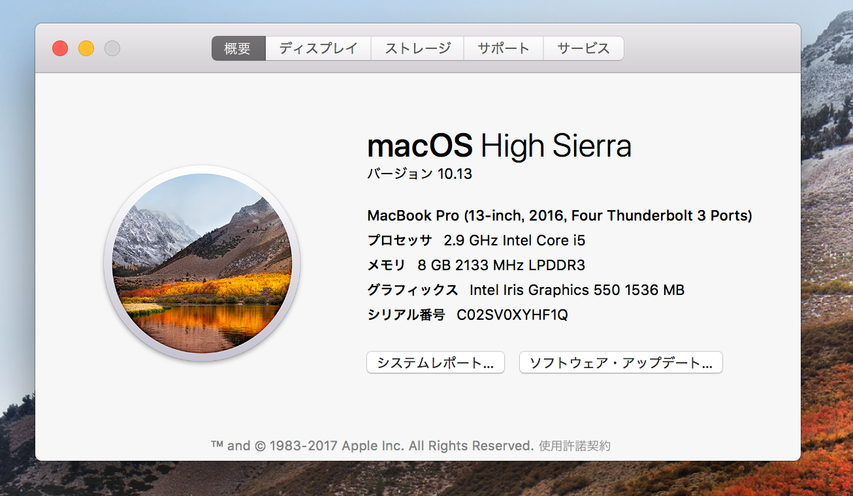The width and height of the screenshot is (853, 496).
Task: Click the シリアル番号 label
Action: point(406,315)
